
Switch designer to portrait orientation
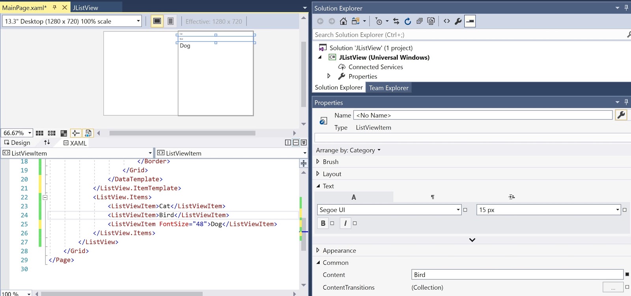[x=170, y=21]
